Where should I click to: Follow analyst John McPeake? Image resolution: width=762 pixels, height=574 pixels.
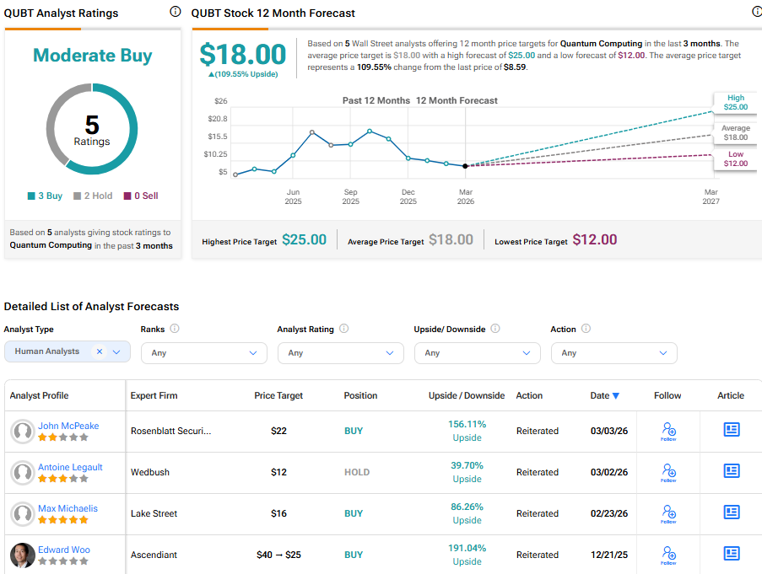pos(668,432)
